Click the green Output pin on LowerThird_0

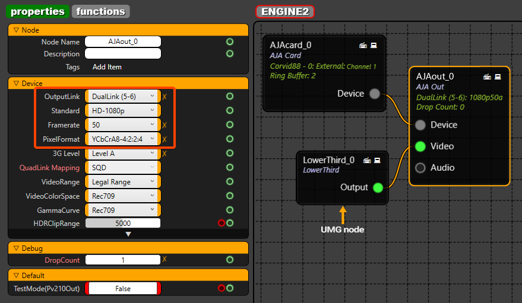click(377, 188)
